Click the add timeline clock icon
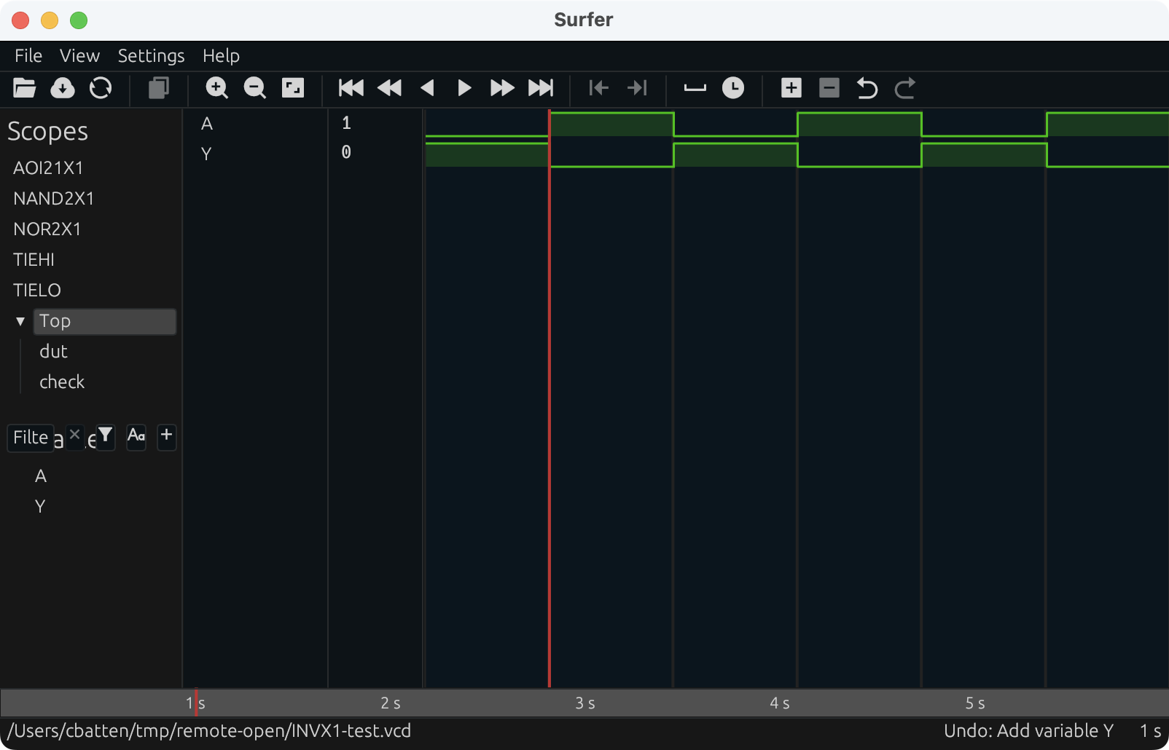 coord(733,88)
